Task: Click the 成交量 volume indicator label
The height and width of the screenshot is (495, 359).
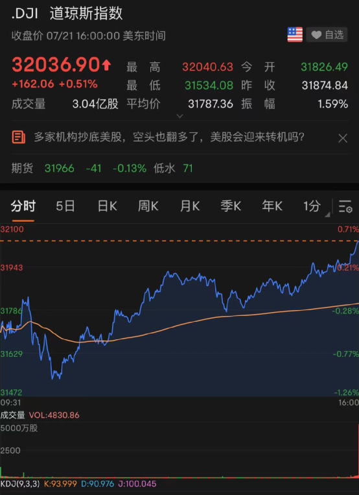Action: point(12,415)
